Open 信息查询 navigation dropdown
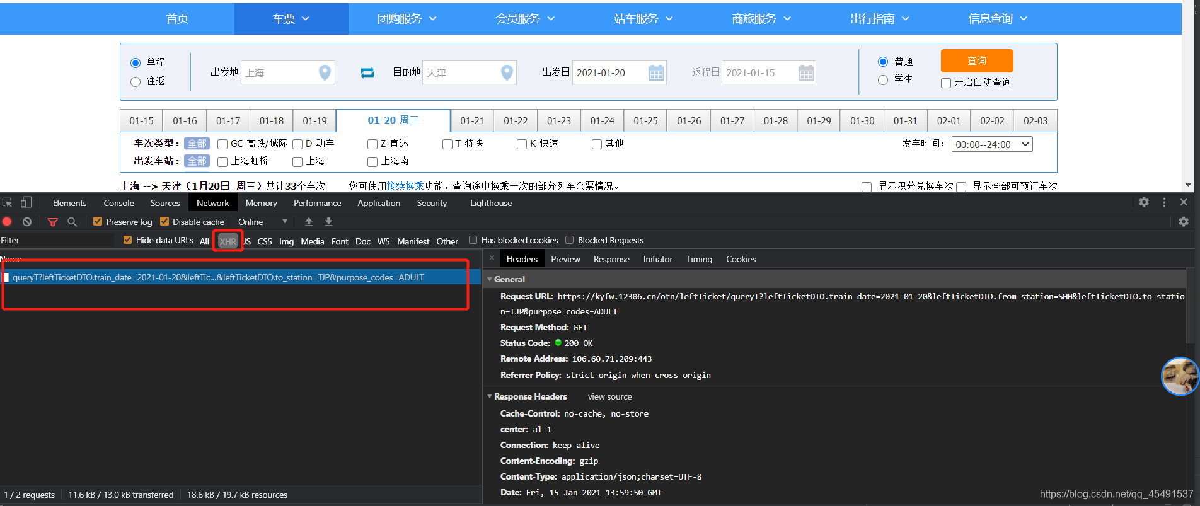 (x=998, y=19)
